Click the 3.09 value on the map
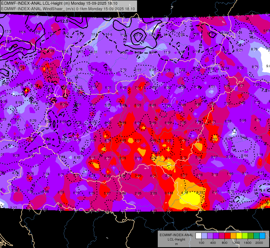This screenshot has width=270, height=248. click(92, 193)
